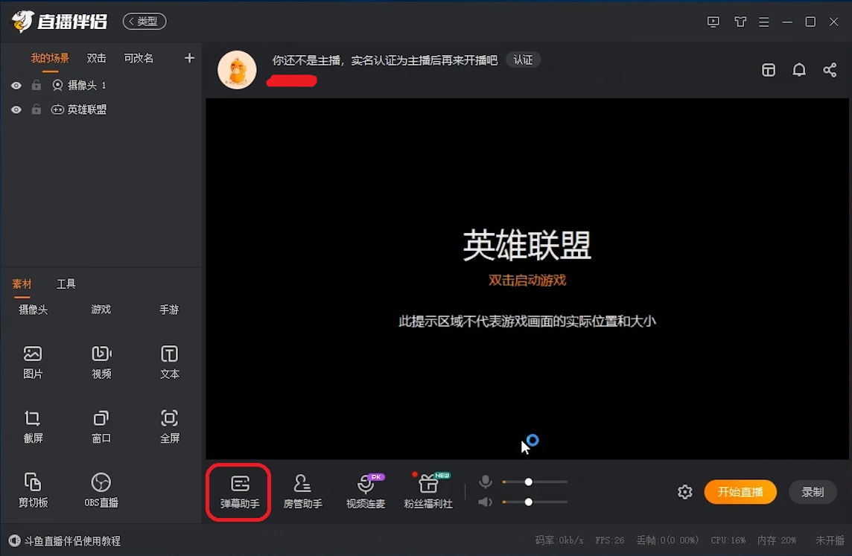The width and height of the screenshot is (852, 556).
Task: Click the profile avatar thumbnail
Action: [x=237, y=69]
